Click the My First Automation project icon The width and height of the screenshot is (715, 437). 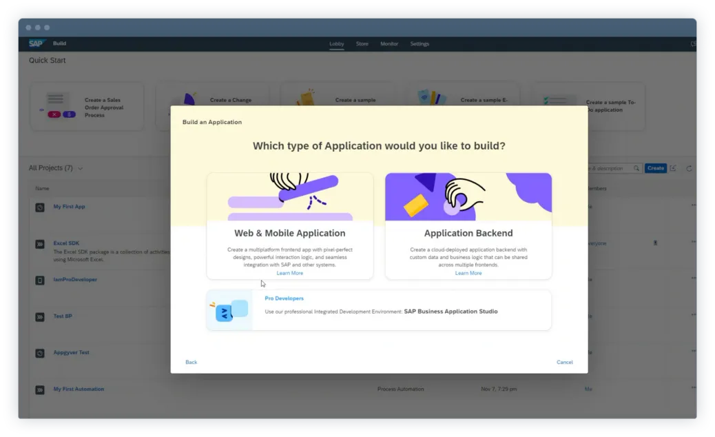[x=40, y=390]
